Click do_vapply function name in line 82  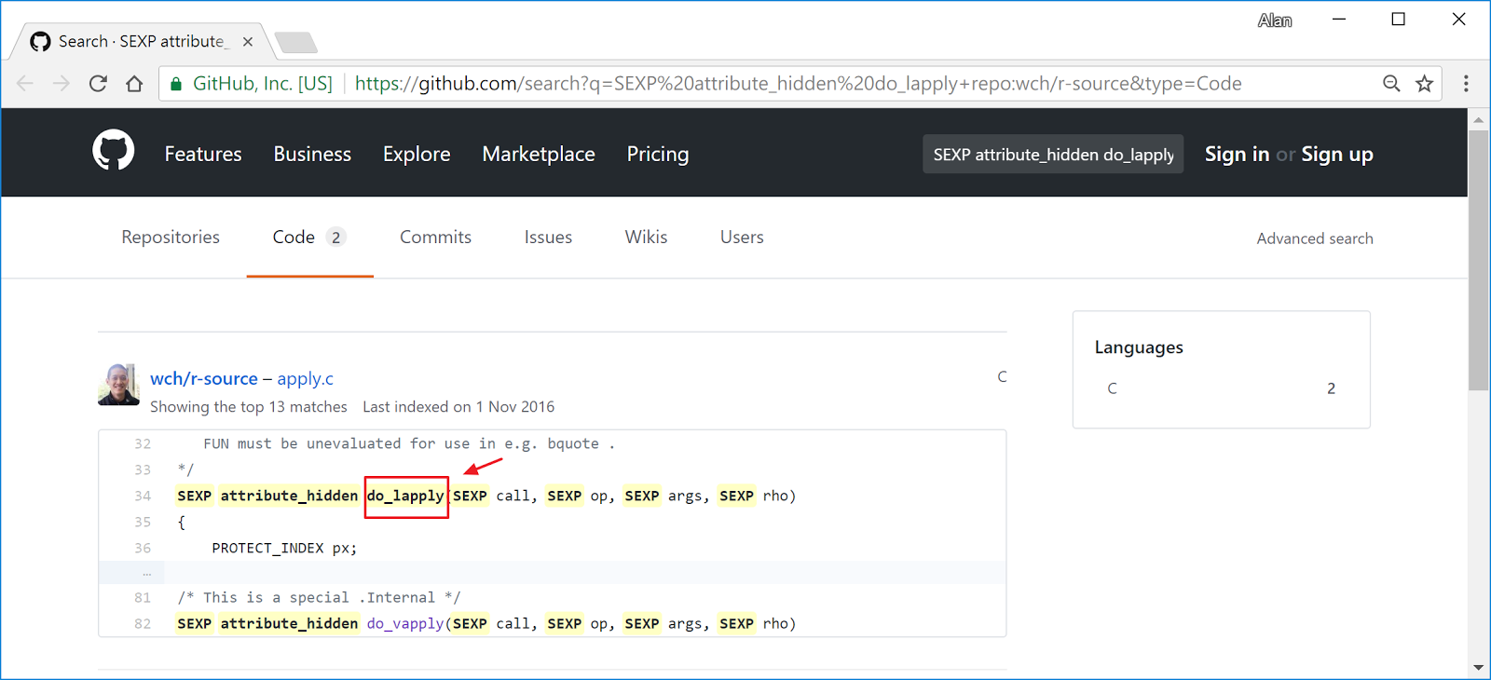click(x=405, y=623)
